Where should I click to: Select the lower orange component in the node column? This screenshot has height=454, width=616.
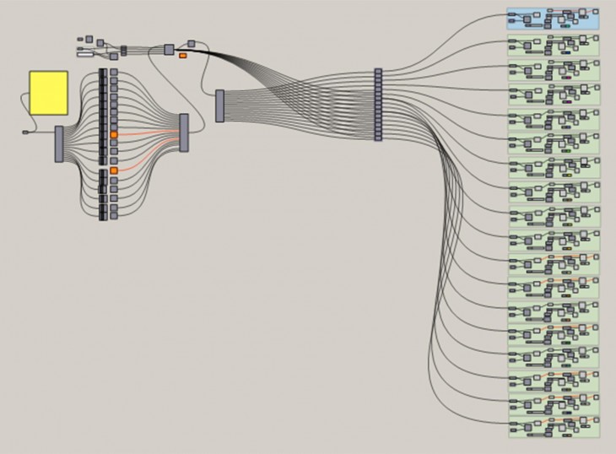(x=114, y=170)
